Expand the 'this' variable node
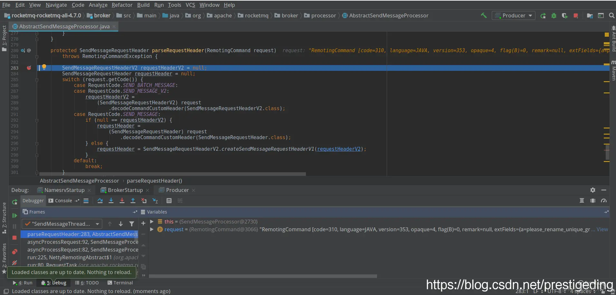 point(152,222)
